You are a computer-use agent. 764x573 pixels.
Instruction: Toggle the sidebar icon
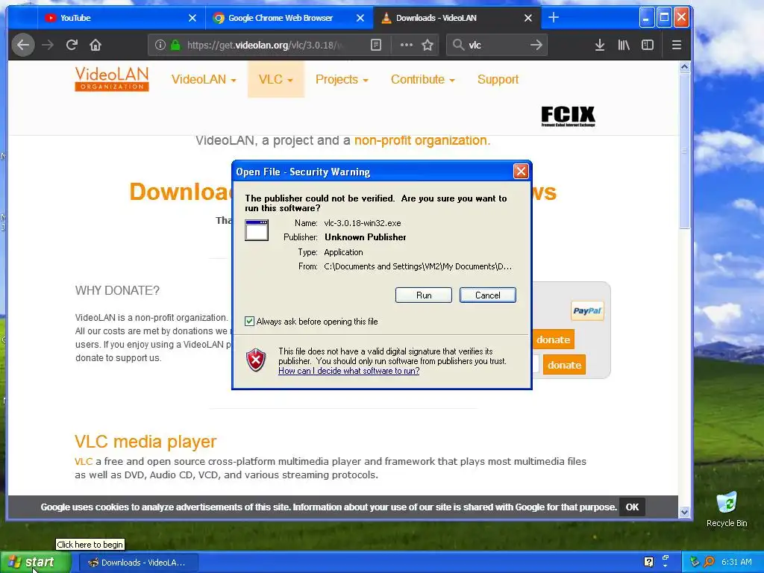[648, 45]
